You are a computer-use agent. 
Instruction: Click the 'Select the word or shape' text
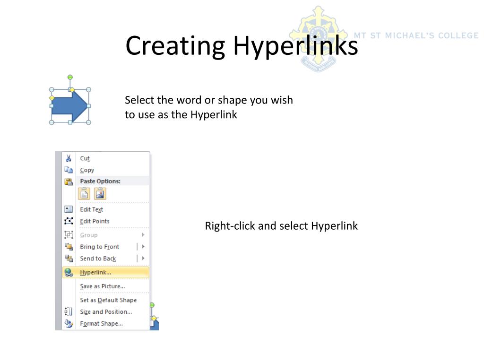(208, 107)
